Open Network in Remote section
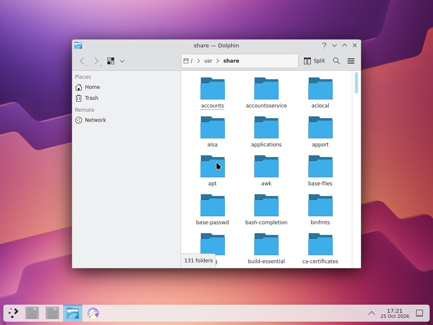Viewport: 433px width, 325px height. pos(90,120)
